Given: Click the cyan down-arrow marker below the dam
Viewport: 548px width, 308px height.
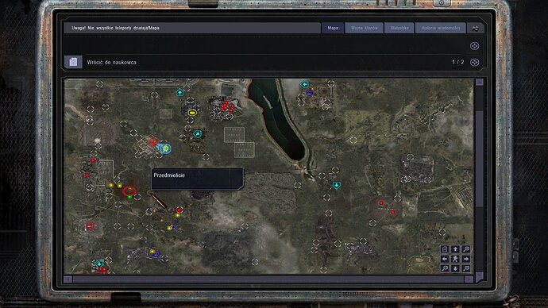Looking at the screenshot, I should click(336, 185).
